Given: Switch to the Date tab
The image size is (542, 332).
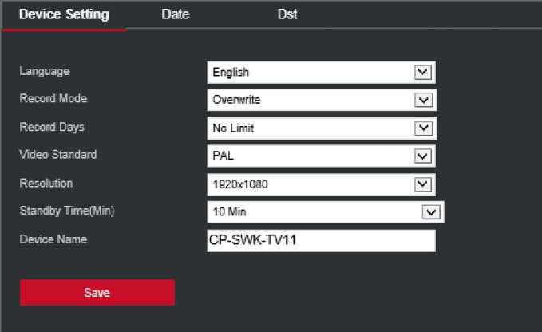Looking at the screenshot, I should [x=175, y=14].
